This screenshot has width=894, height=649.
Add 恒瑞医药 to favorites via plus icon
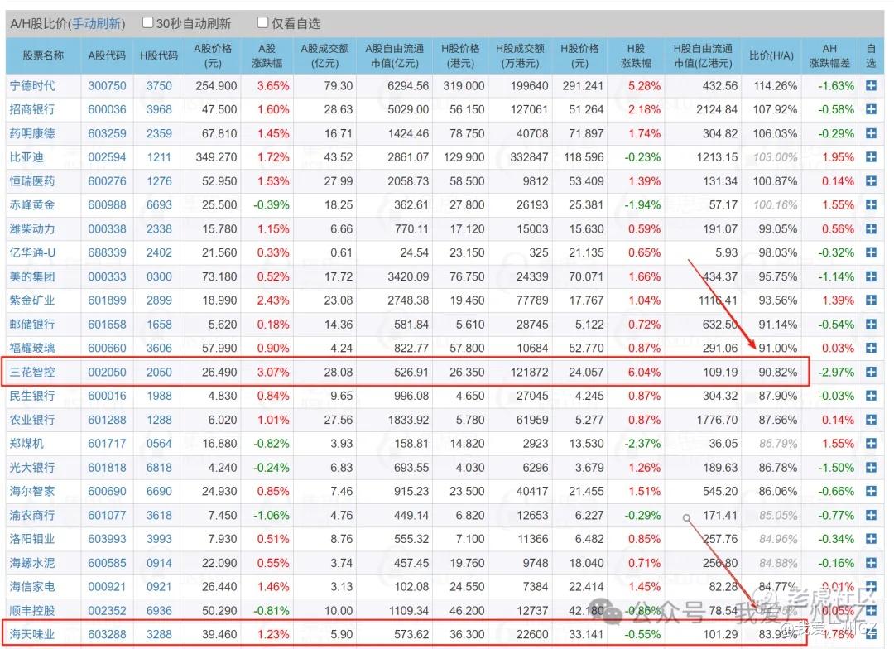[x=871, y=181]
